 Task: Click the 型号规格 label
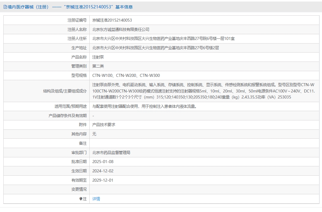coord(79,75)
